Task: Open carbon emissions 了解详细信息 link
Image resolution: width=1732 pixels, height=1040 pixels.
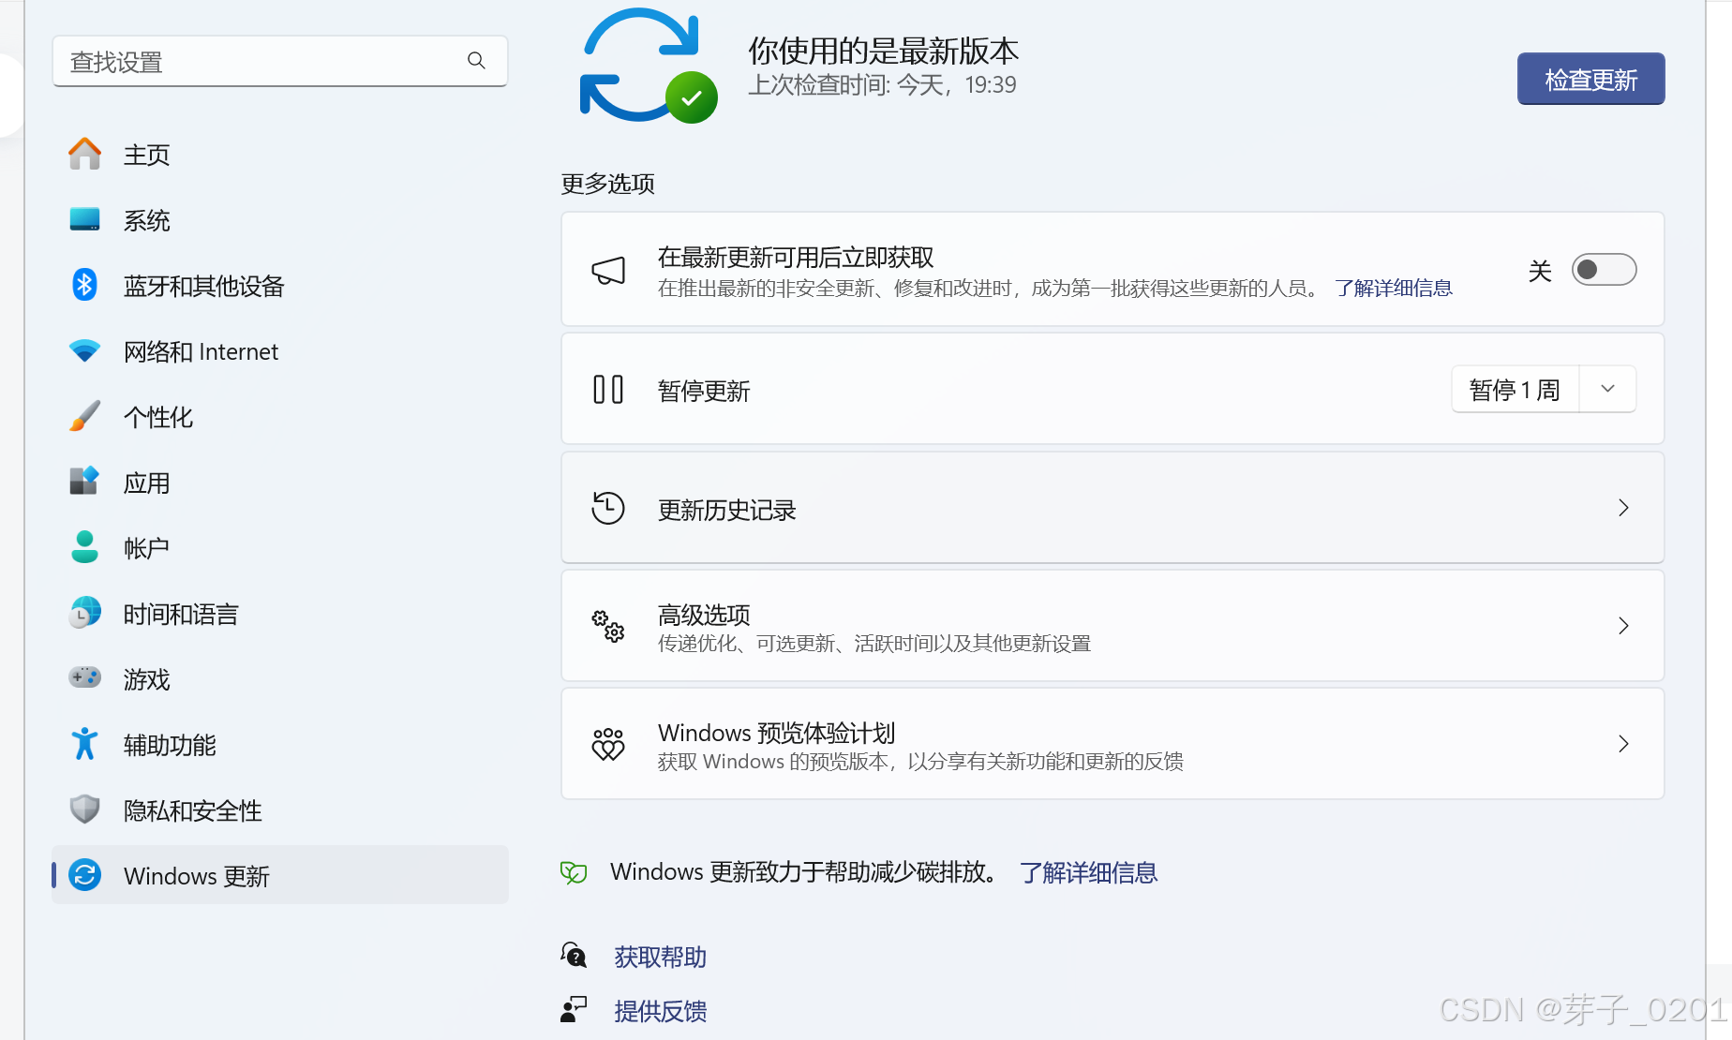Action: 1089,872
